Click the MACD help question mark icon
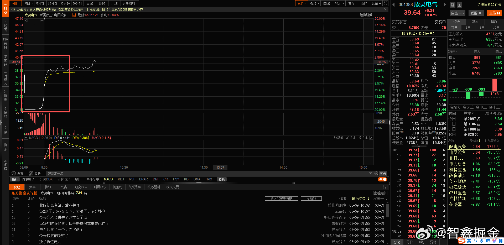 pos(26,138)
